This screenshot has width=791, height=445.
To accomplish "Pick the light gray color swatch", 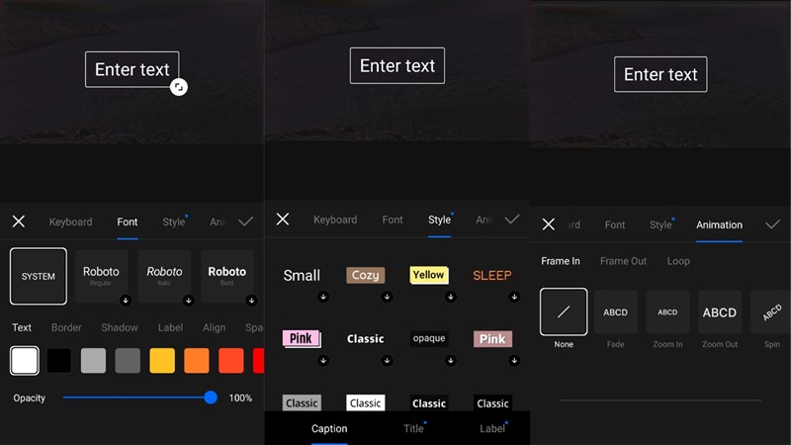I will (x=93, y=360).
